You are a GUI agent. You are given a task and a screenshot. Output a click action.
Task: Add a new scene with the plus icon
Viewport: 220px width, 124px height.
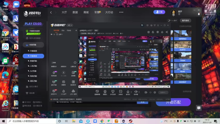[76, 30]
